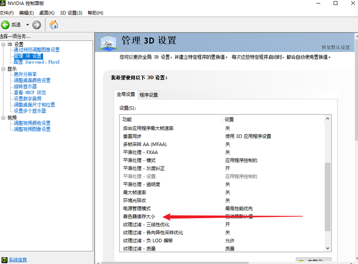Select the 纹理过滤 - 三线性优化 row

coord(222,224)
